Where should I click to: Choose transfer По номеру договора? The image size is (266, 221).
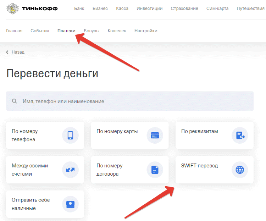coord(130,170)
